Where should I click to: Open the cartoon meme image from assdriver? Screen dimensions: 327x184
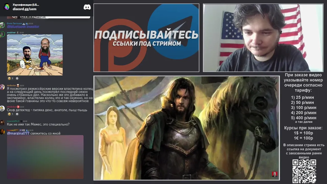pyautogui.click(x=35, y=55)
